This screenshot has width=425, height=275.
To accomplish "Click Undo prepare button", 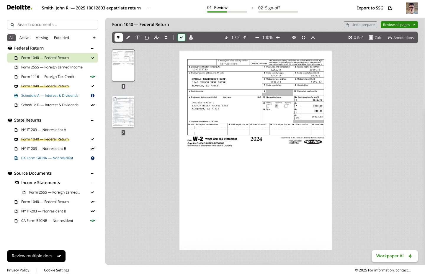I will click(x=361, y=25).
